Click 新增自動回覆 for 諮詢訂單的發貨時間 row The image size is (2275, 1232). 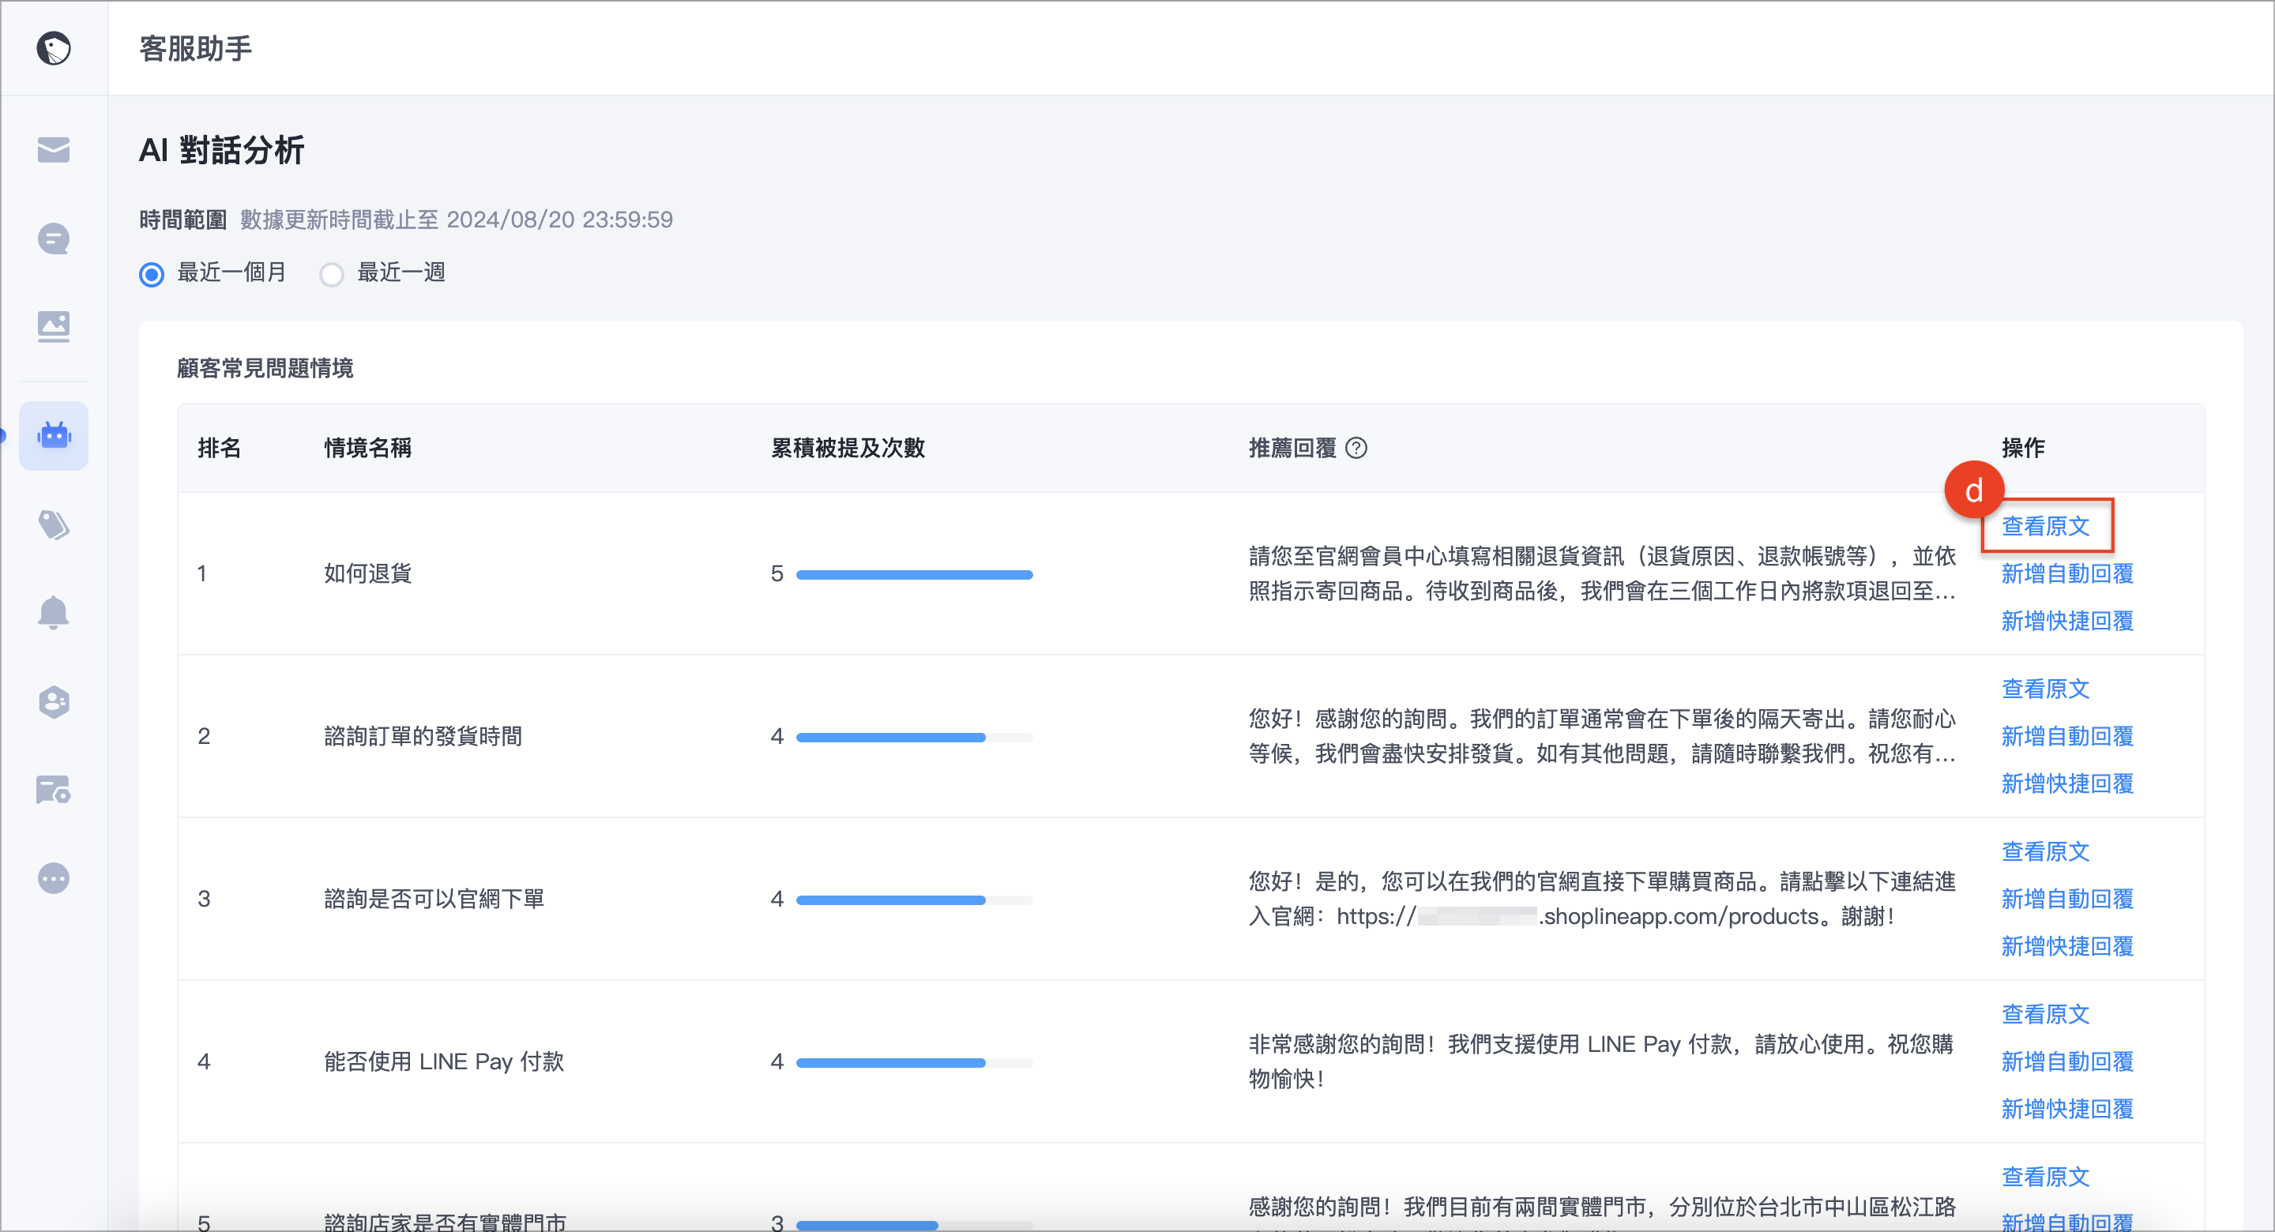[x=2066, y=736]
